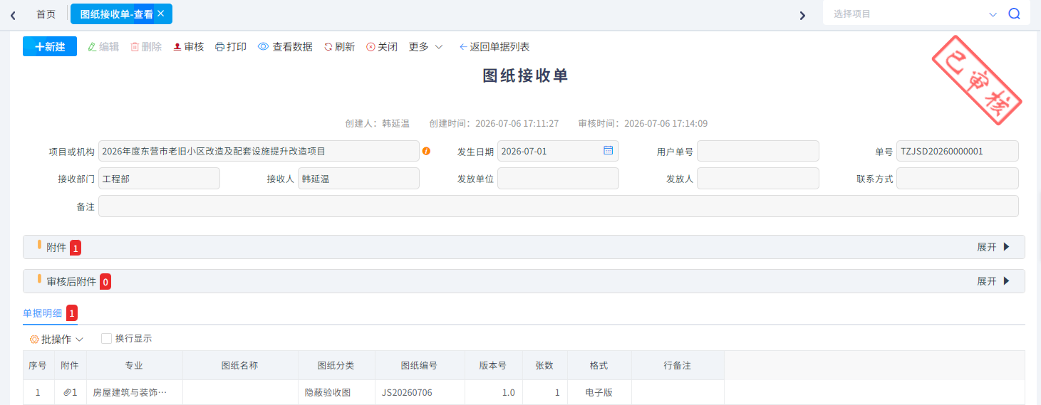Image resolution: width=1041 pixels, height=405 pixels.
Task: Print the document with 打印
Action: [x=231, y=46]
